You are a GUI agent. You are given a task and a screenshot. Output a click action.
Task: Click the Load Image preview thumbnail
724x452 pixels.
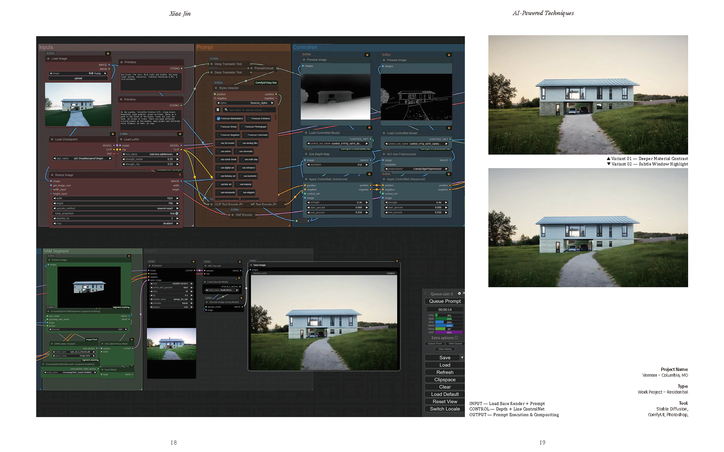coord(78,105)
